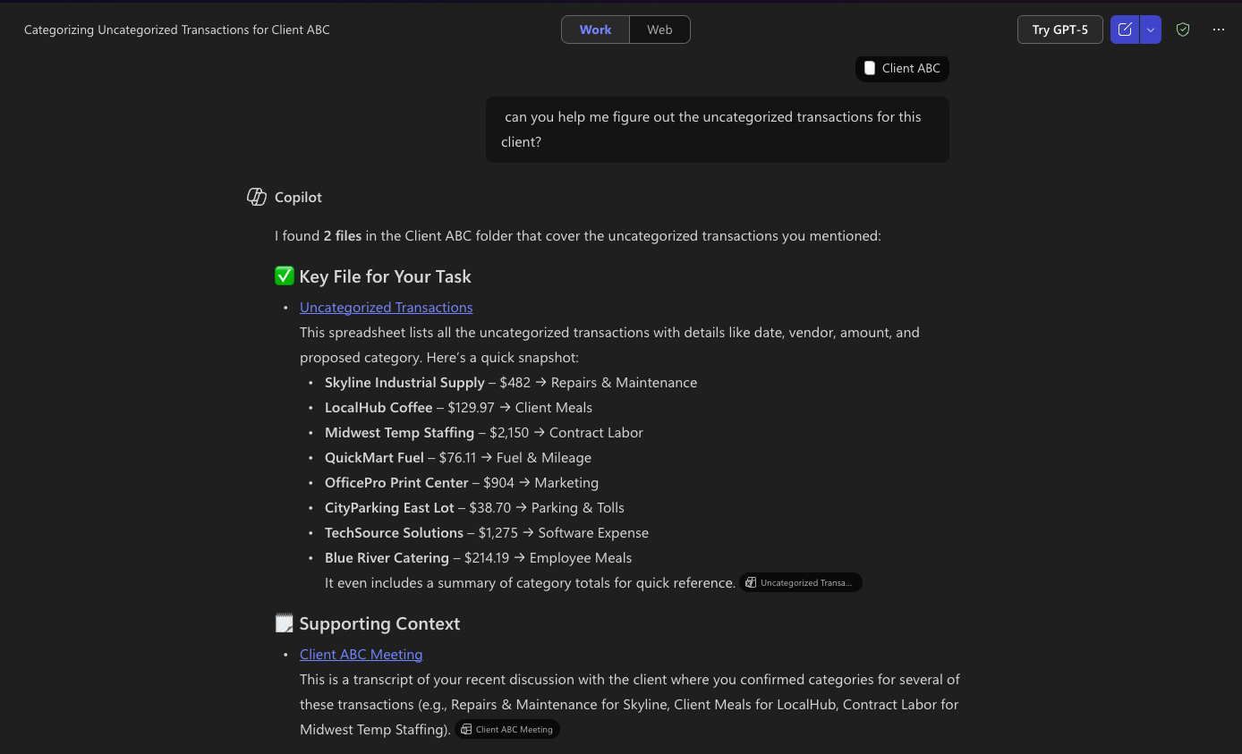Click the document icon in Client ABC chip
The image size is (1242, 754).
click(870, 68)
